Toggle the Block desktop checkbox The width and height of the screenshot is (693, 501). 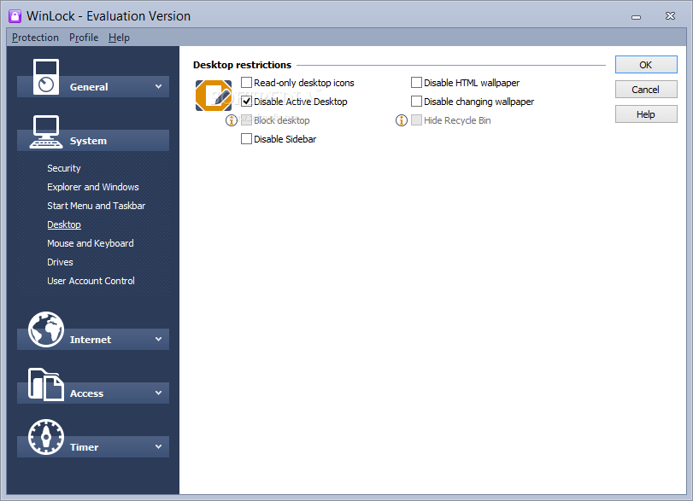246,120
